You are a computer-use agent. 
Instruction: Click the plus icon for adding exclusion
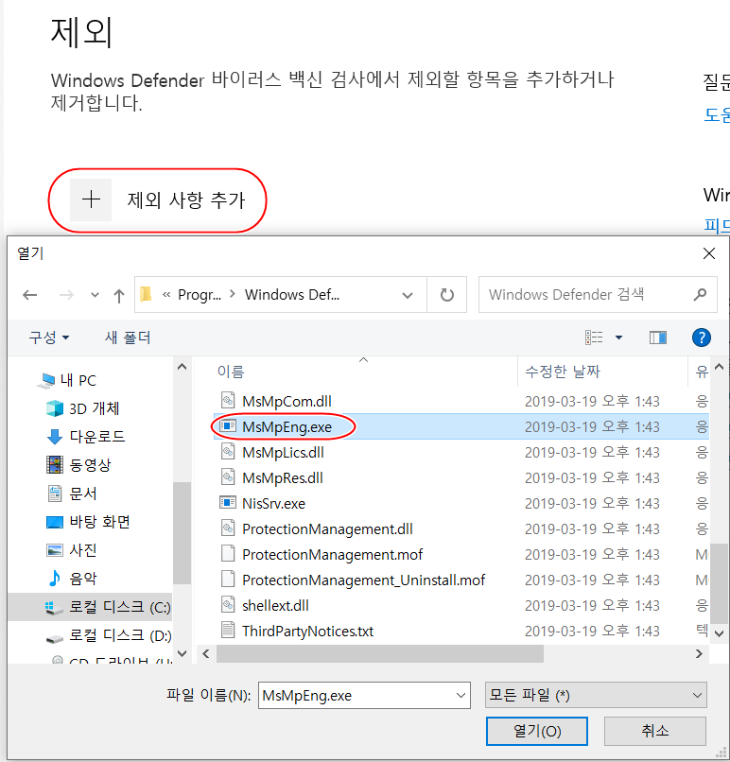point(91,199)
